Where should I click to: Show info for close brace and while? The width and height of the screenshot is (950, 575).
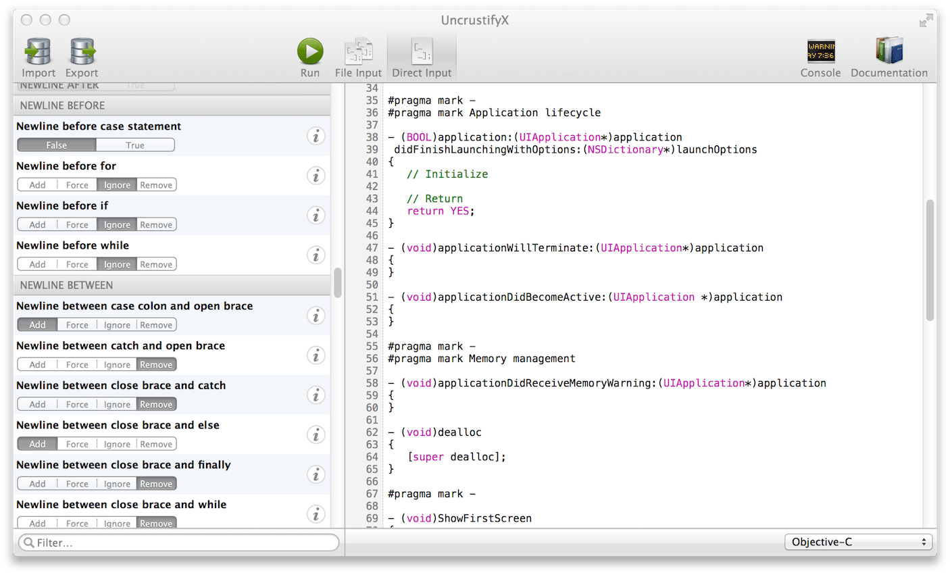coord(316,514)
